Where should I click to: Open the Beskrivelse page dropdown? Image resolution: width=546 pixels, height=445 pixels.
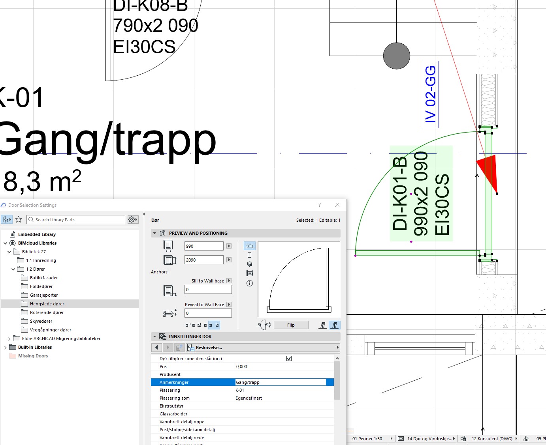pos(263,348)
